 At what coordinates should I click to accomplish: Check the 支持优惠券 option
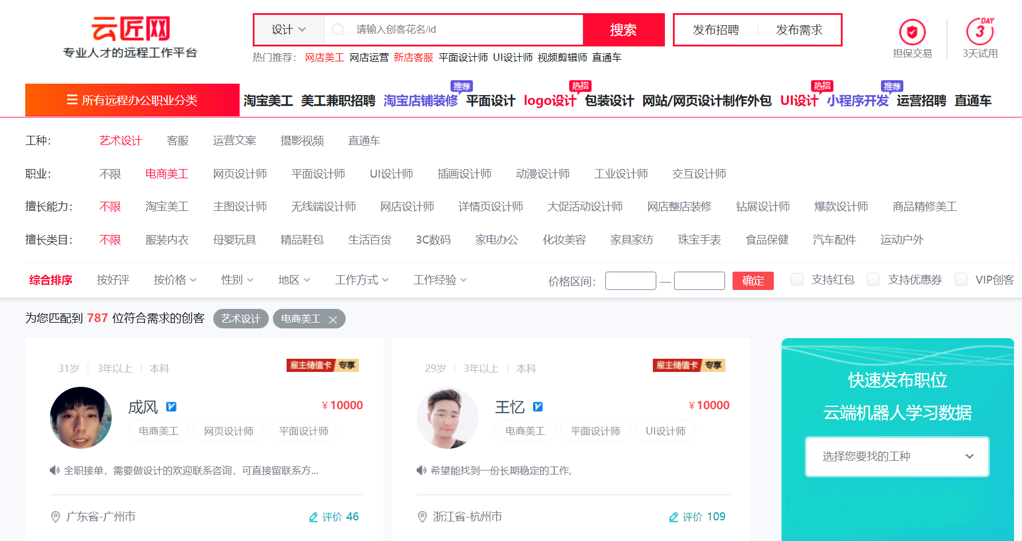click(x=873, y=280)
